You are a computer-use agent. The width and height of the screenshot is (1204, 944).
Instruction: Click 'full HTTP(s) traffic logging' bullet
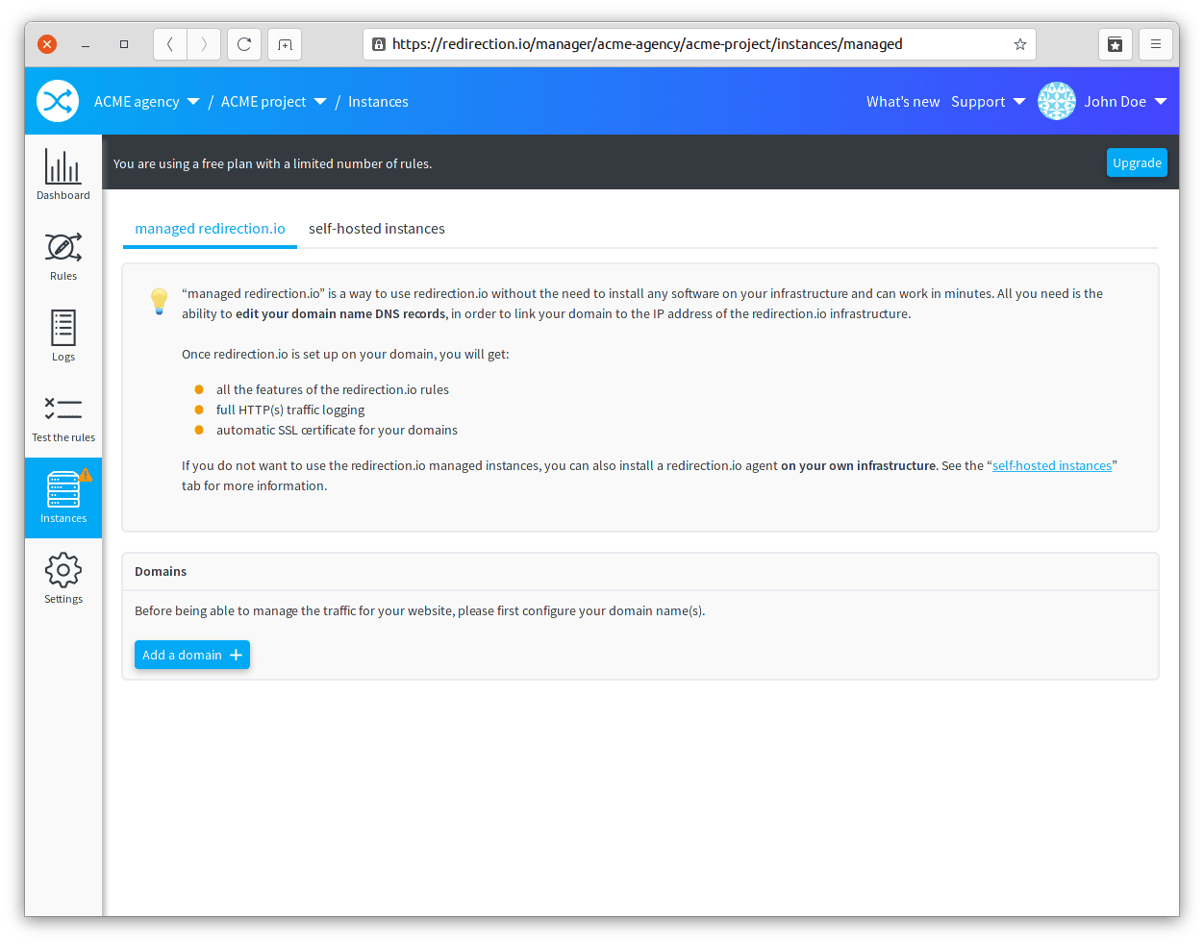[290, 410]
